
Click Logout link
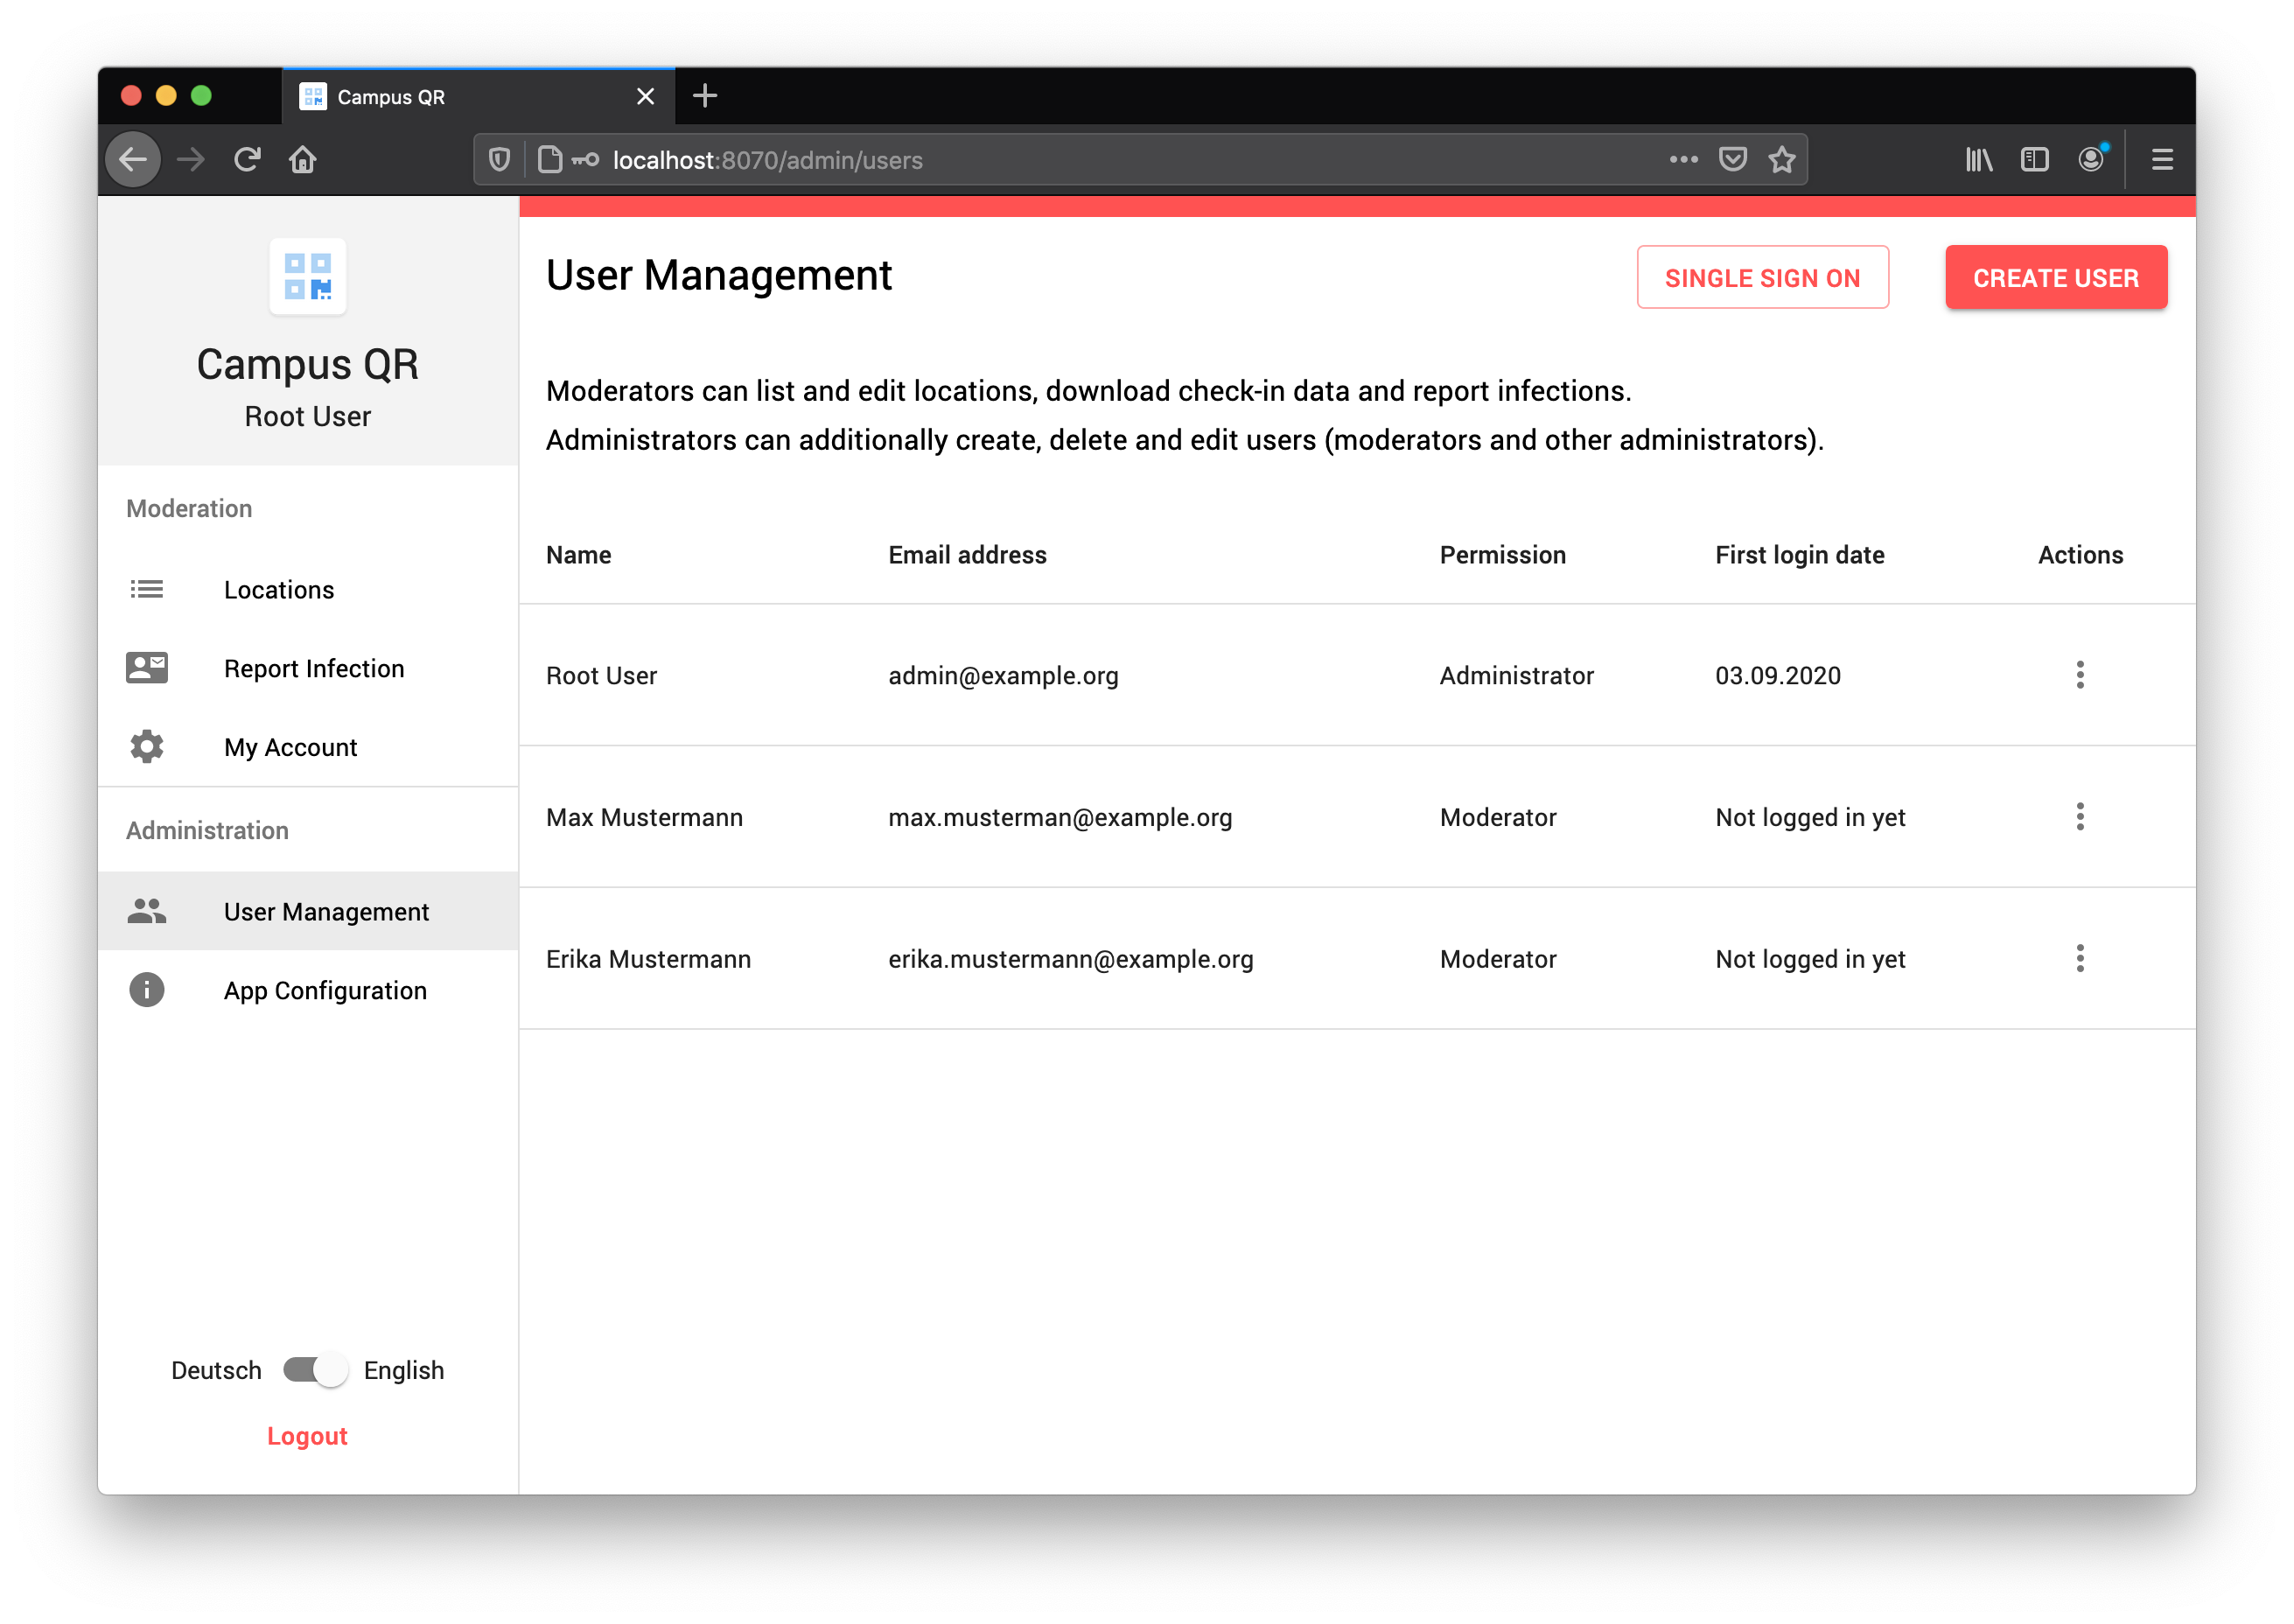[309, 1436]
